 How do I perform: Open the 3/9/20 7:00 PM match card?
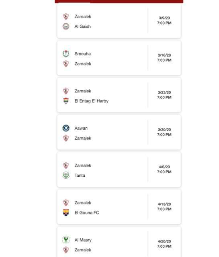(x=119, y=21)
